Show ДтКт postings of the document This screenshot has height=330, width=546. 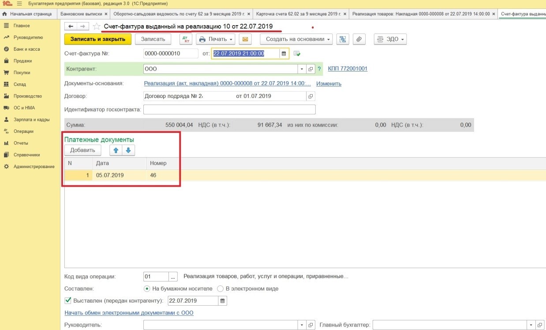186,39
